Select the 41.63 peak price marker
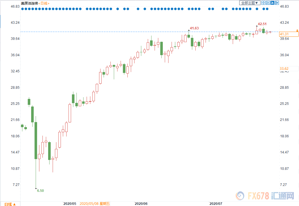 (194, 28)
